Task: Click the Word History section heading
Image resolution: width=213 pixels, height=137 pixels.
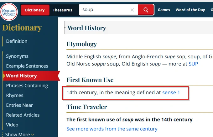Action: pyautogui.click(x=87, y=28)
